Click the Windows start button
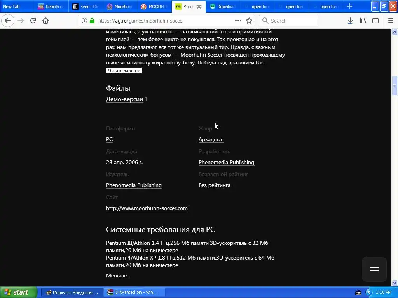This screenshot has height=298, width=398. (19, 292)
